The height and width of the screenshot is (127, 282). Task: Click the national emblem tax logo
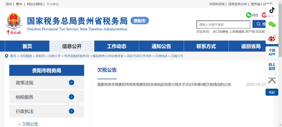(x=14, y=24)
